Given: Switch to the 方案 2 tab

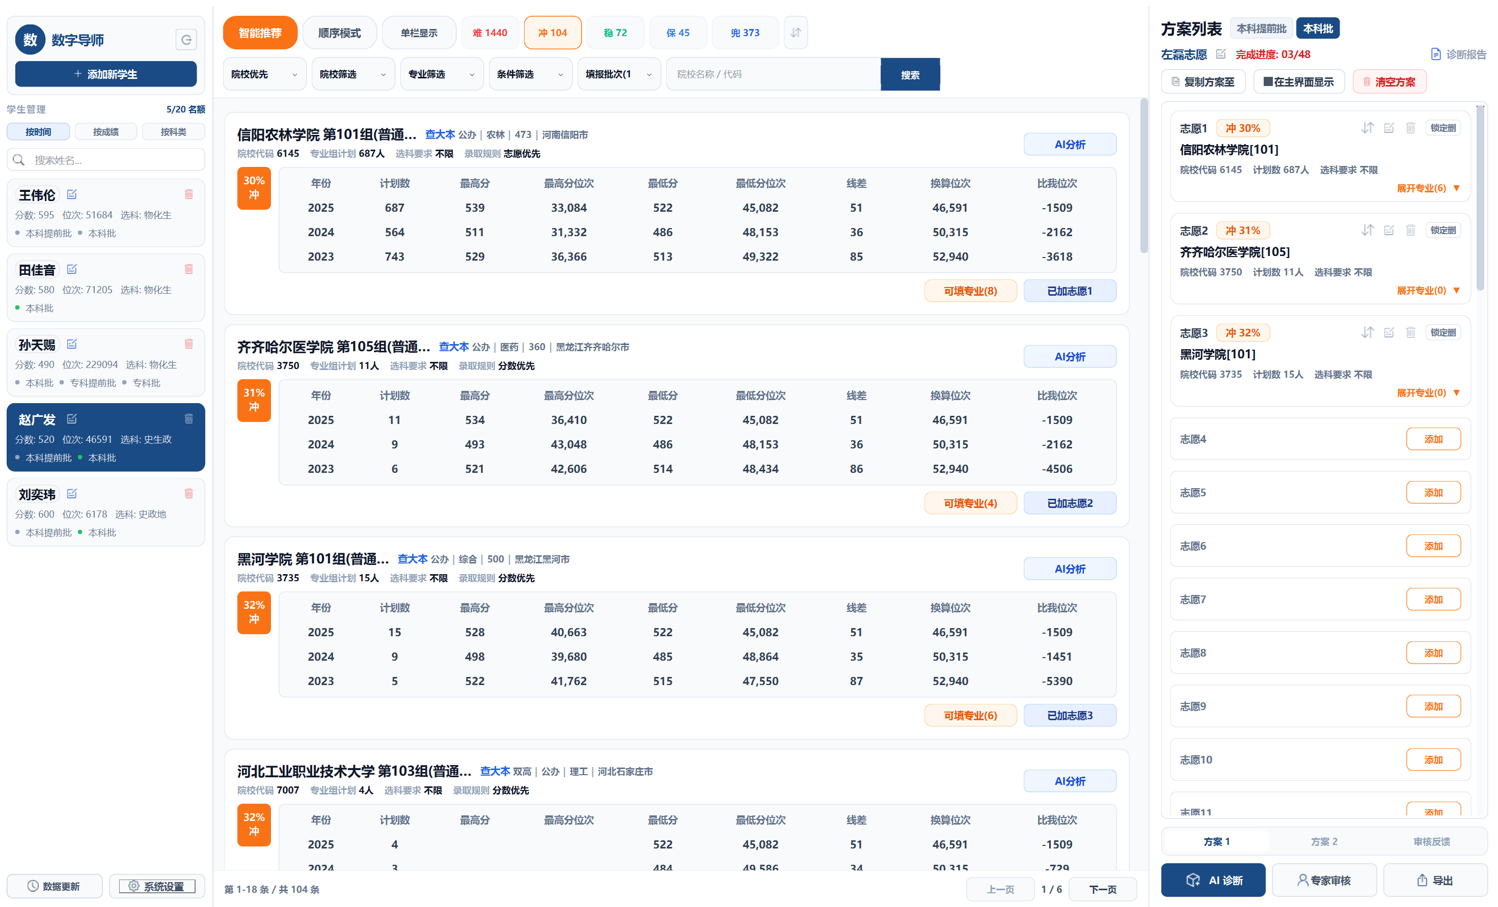Looking at the screenshot, I should 1324,841.
